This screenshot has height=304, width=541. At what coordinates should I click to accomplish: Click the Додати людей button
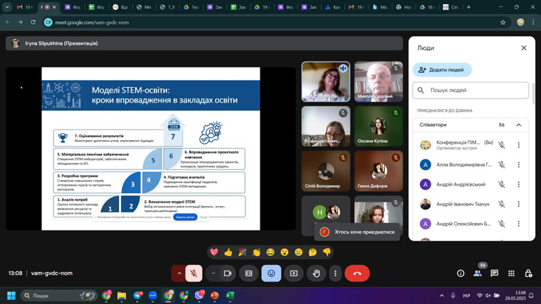[x=442, y=70]
